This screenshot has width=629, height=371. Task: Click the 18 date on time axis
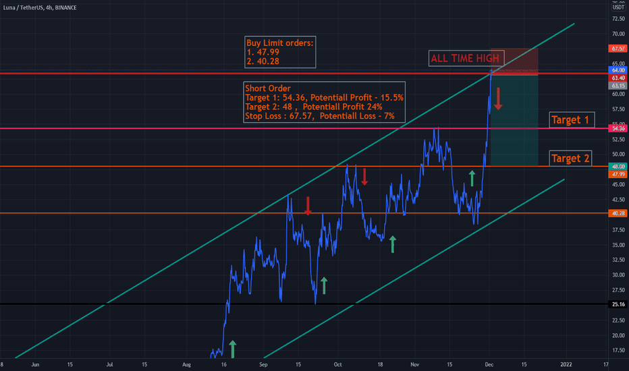pos(380,364)
